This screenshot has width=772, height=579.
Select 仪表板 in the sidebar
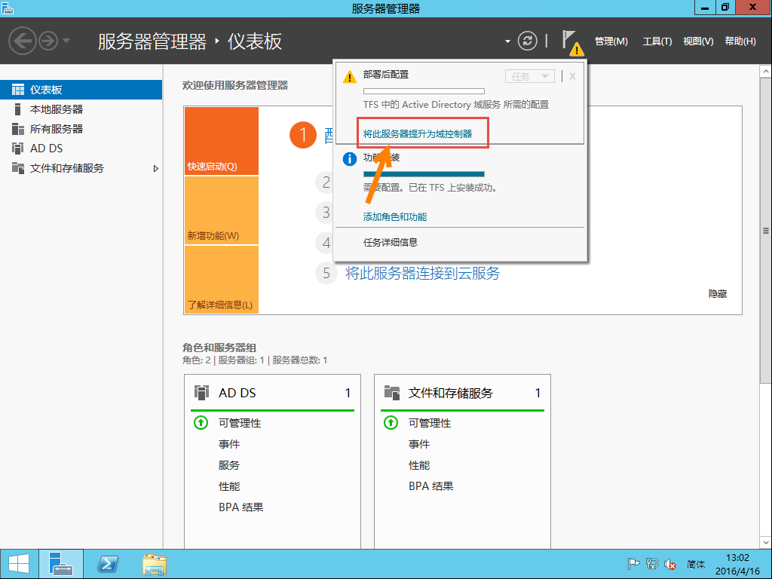coord(81,90)
